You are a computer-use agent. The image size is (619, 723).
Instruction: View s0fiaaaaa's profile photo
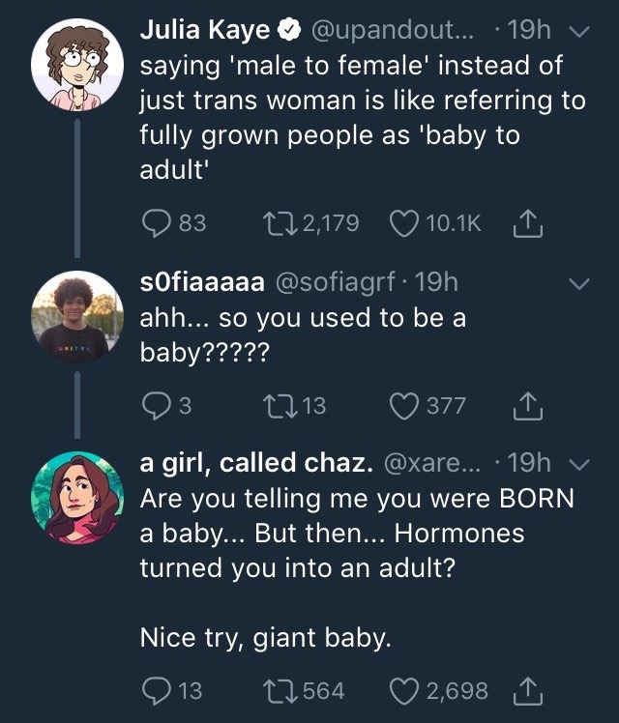(x=76, y=318)
